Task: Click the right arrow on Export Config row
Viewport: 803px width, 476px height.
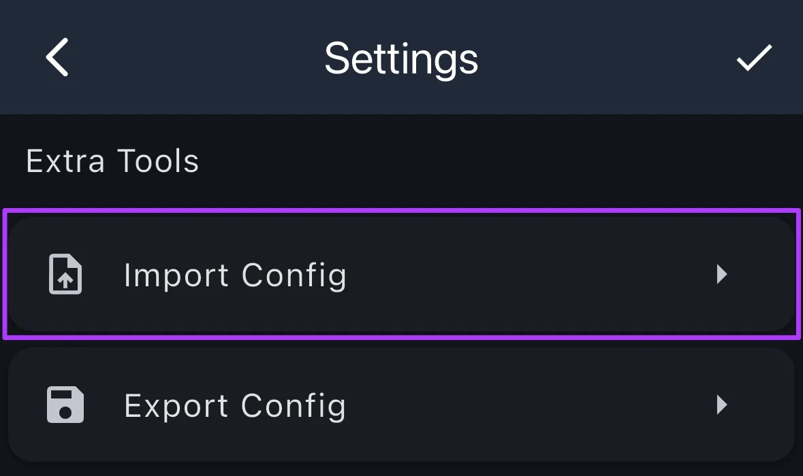Action: point(721,405)
